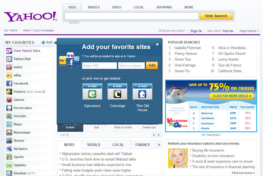263x176 pixels.
Task: Open the Maps icon in favorites
Action: click(x=9, y=124)
